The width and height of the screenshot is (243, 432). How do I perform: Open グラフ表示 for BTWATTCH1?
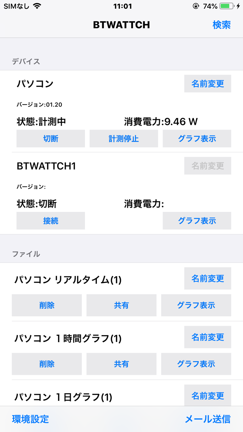[196, 221]
